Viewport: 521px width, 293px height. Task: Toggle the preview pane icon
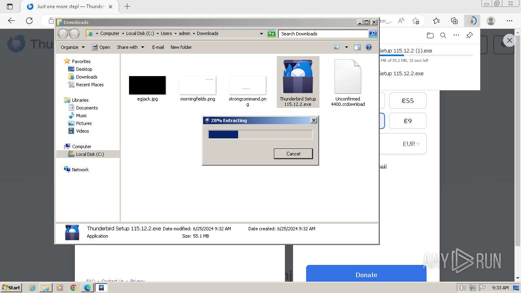[x=357, y=47]
